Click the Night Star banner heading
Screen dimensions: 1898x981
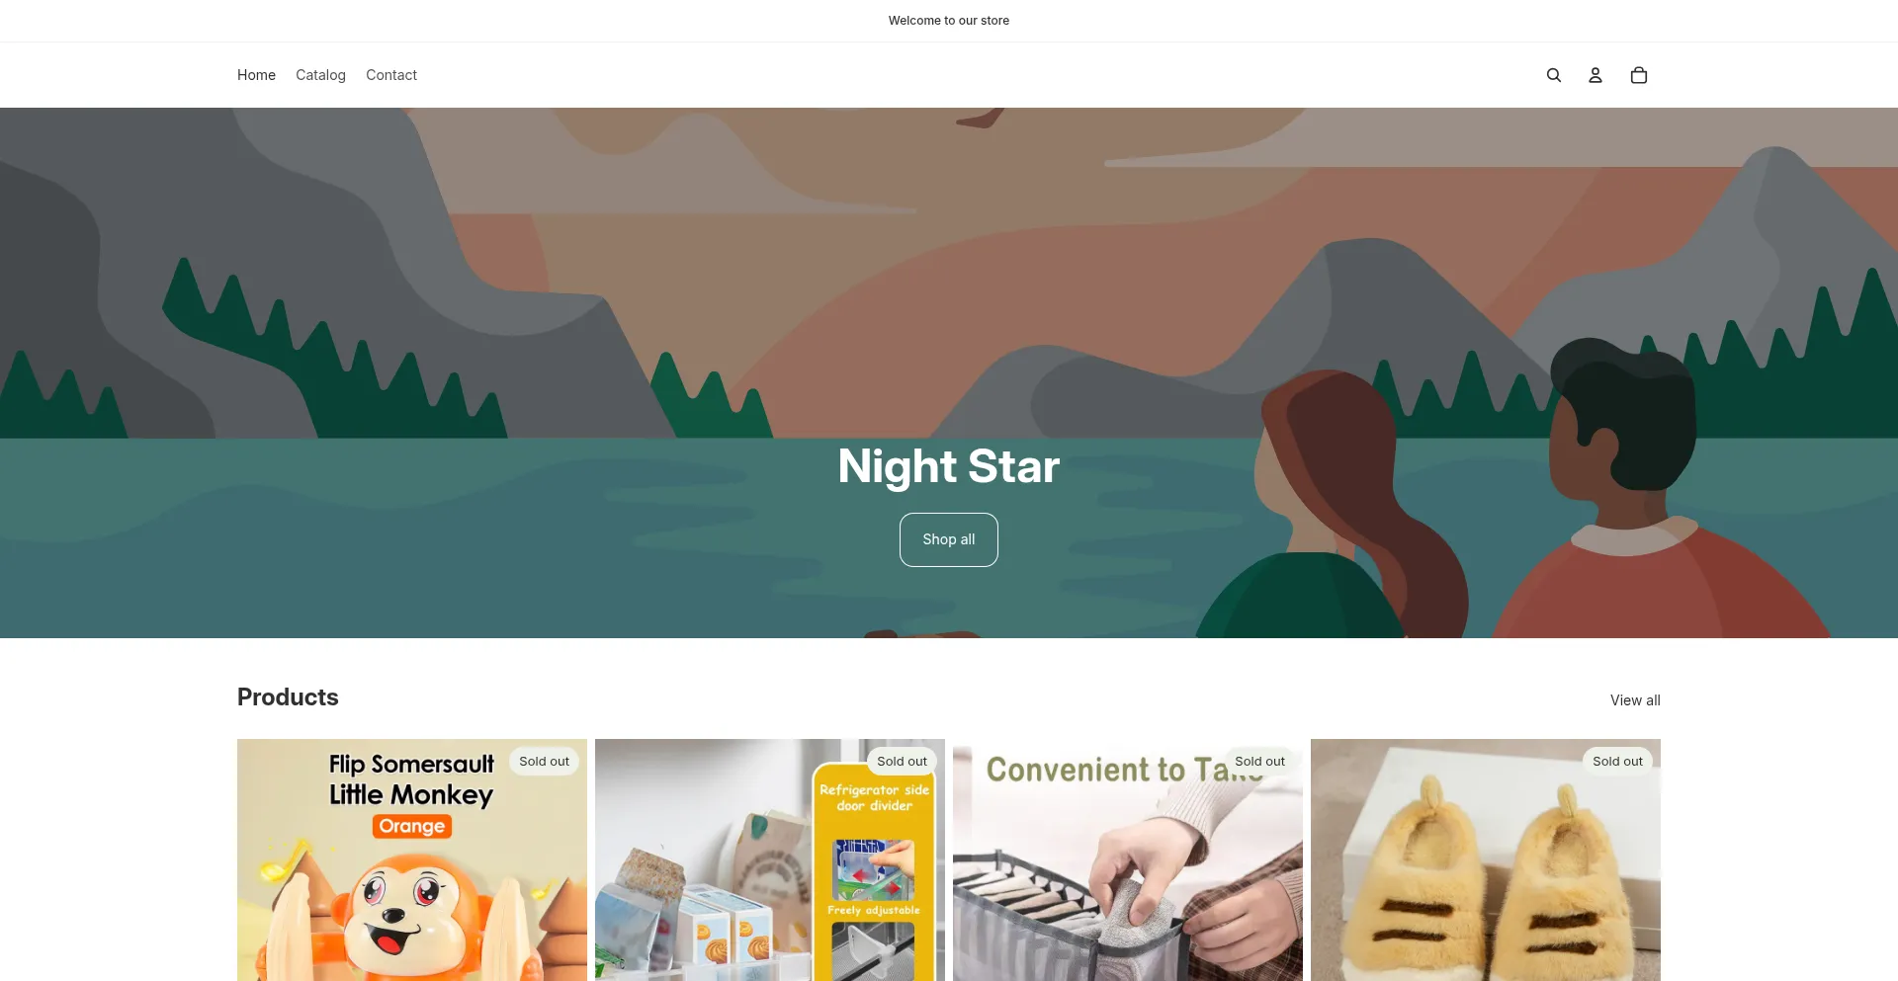(949, 466)
